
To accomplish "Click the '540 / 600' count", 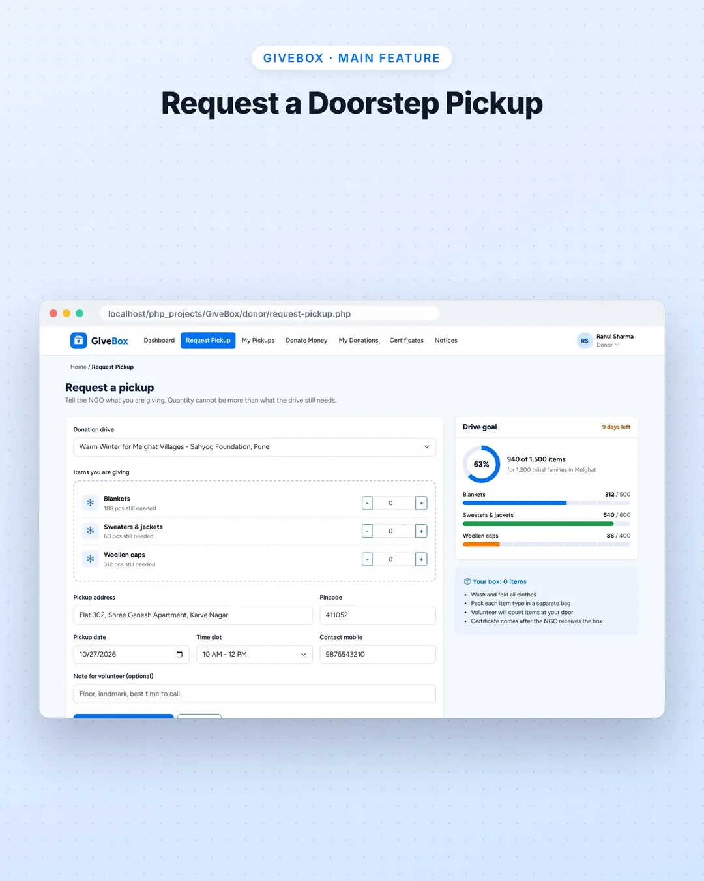I will tap(617, 515).
